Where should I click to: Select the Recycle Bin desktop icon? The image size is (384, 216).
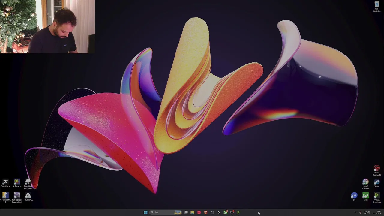click(x=377, y=7)
